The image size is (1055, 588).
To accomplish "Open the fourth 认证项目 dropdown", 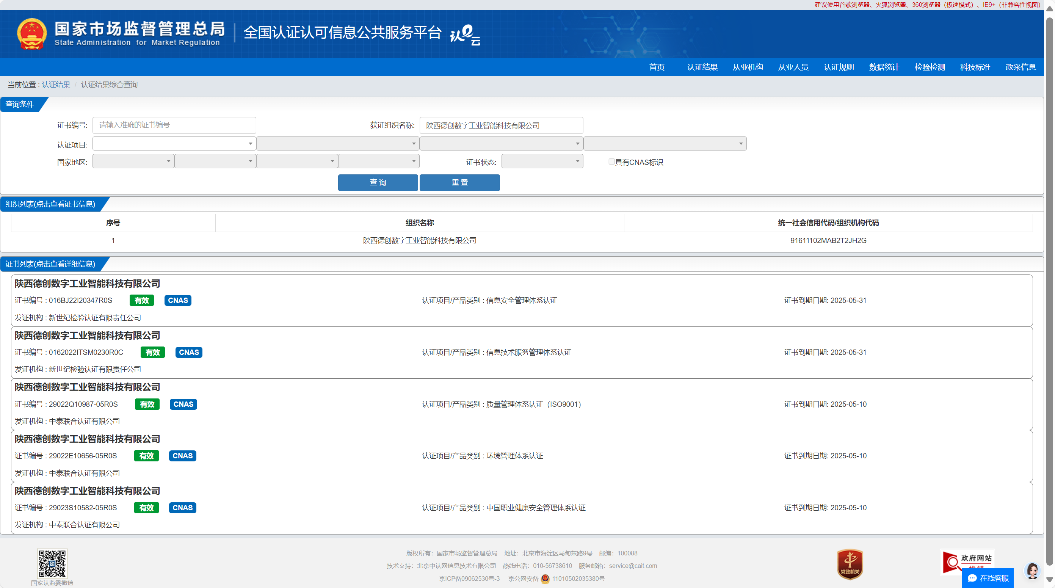I will pyautogui.click(x=665, y=144).
